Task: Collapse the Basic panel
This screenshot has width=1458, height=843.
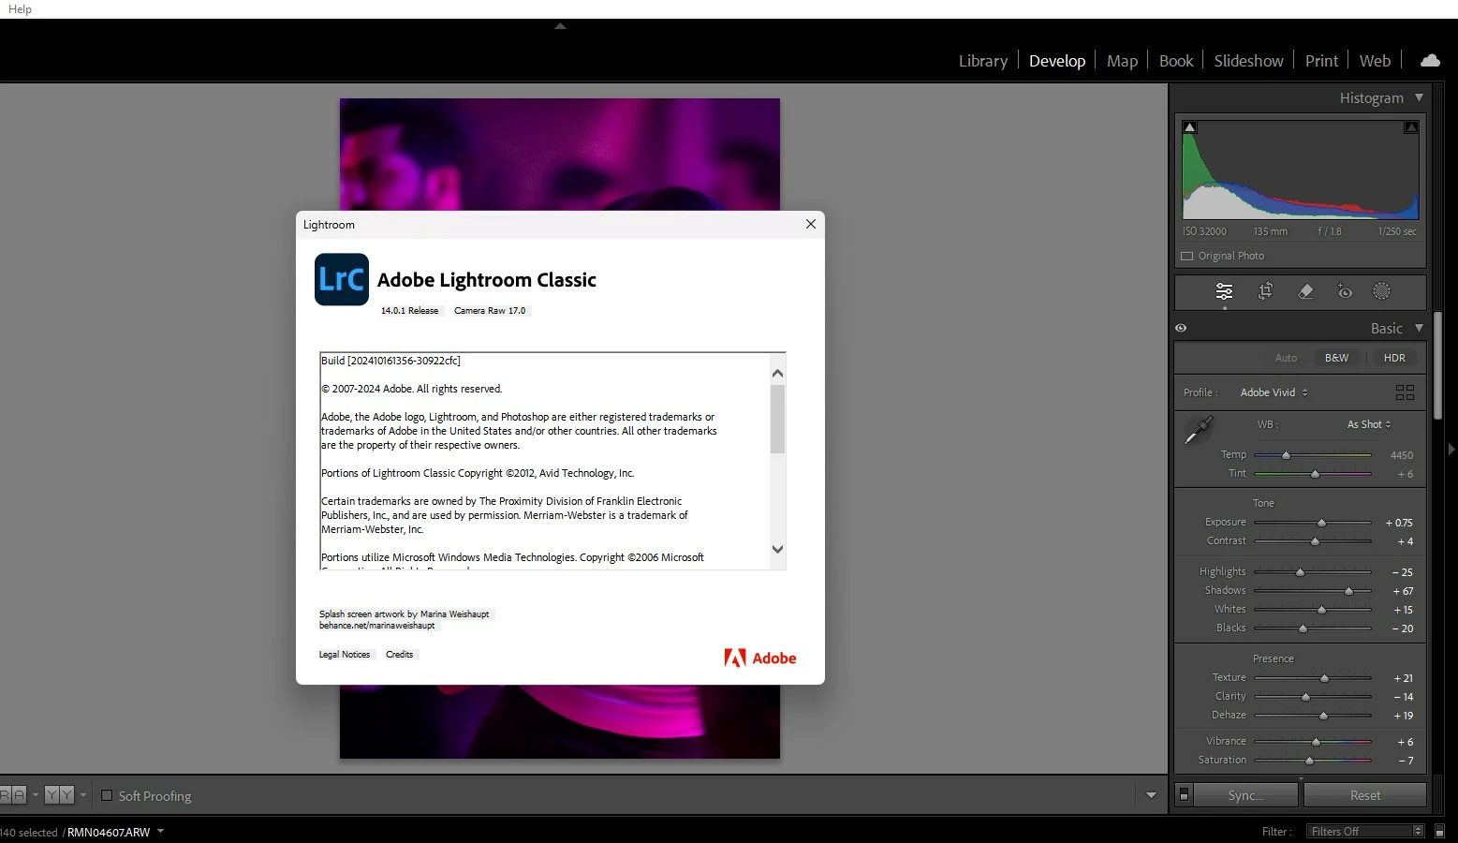Action: tap(1419, 328)
